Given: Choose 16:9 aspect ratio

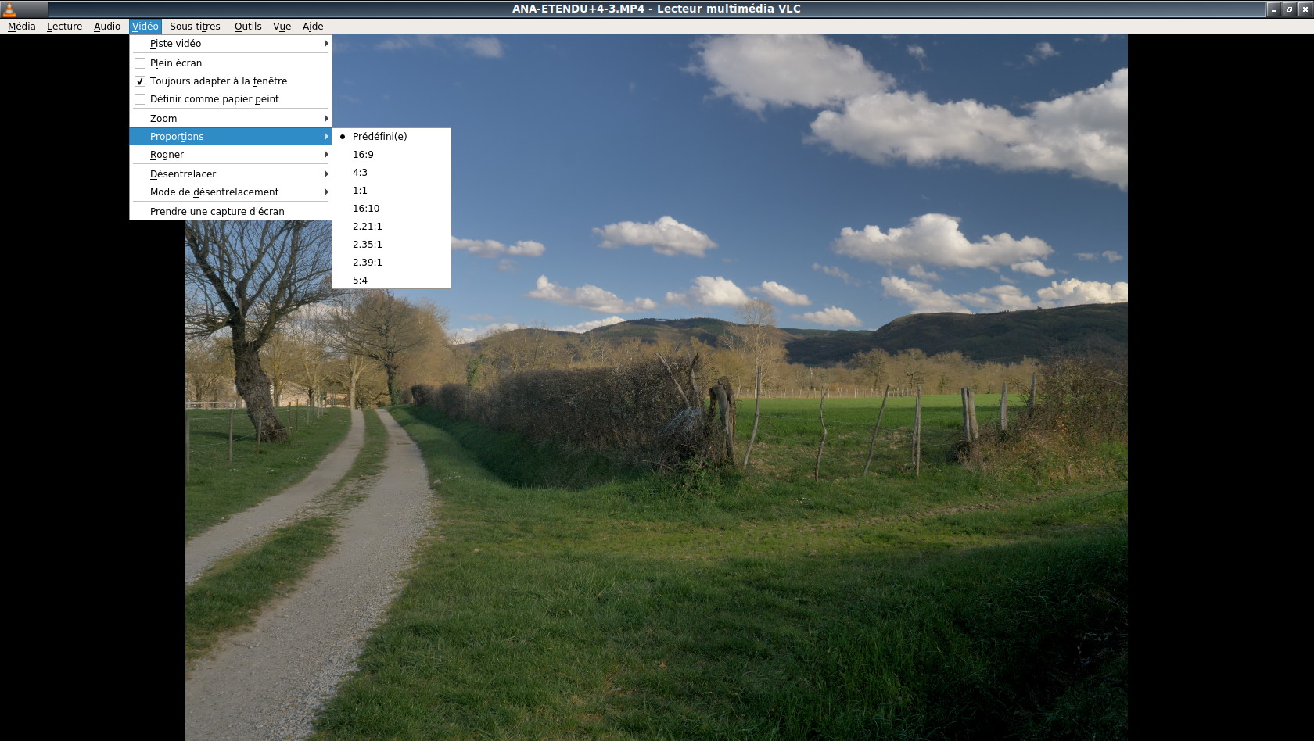Looking at the screenshot, I should pyautogui.click(x=363, y=155).
